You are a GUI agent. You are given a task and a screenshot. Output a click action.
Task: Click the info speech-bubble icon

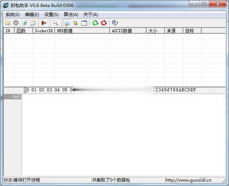tap(115, 23)
